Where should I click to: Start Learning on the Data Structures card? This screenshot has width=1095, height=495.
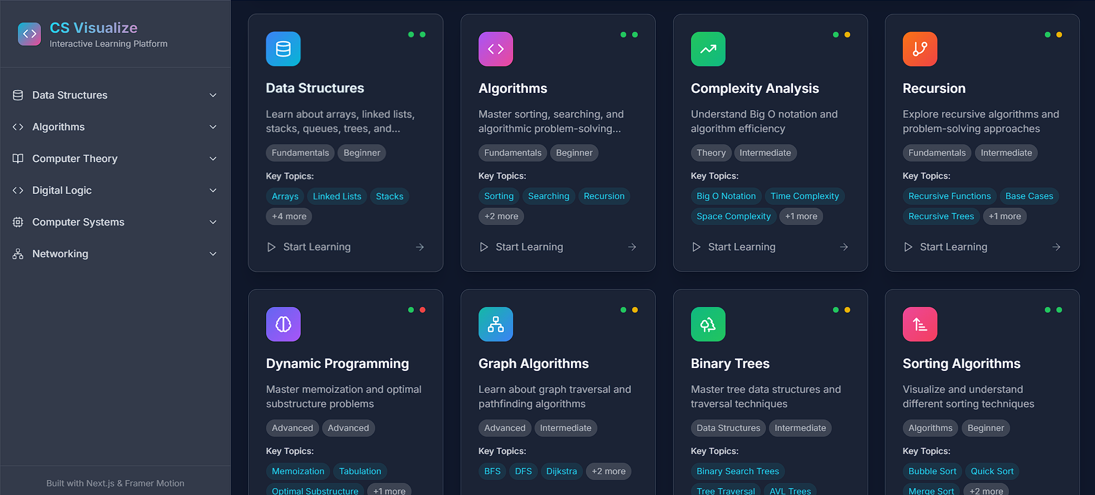tap(316, 247)
